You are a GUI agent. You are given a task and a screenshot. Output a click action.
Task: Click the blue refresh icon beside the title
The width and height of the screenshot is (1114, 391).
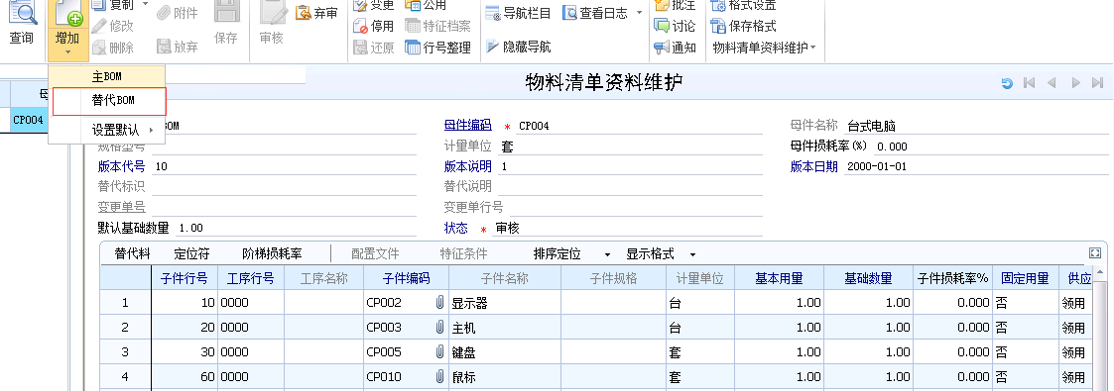pyautogui.click(x=1007, y=83)
